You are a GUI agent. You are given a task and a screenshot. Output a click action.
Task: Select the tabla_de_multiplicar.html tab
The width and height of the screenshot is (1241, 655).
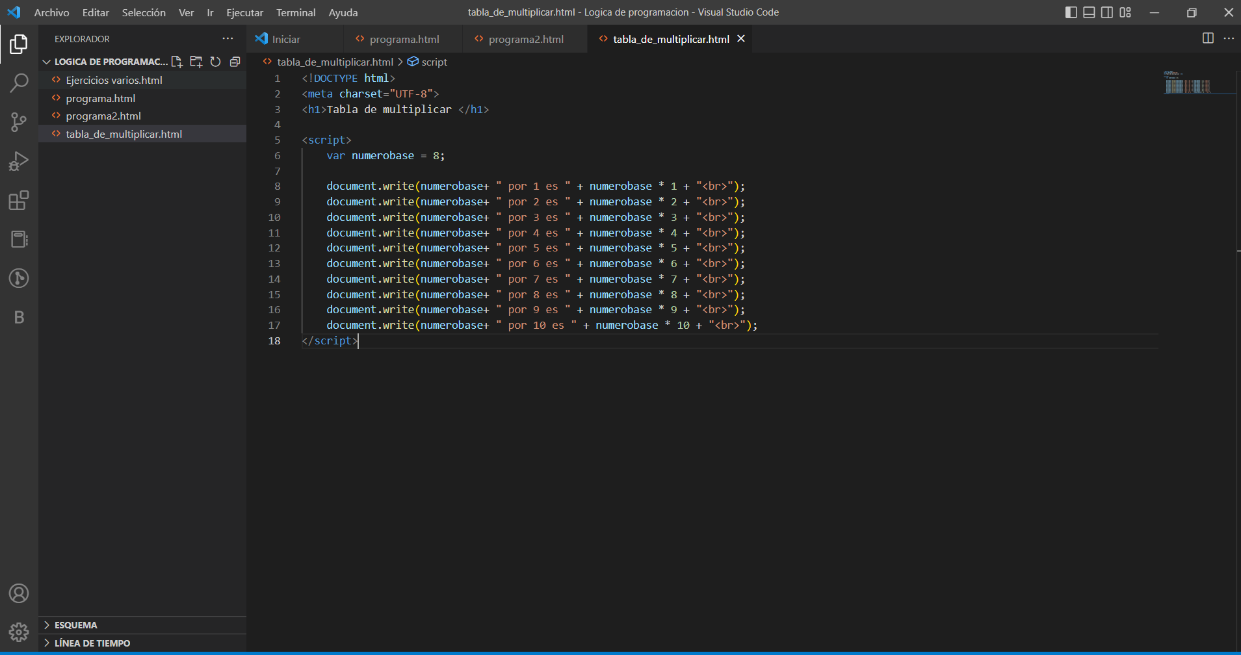tap(671, 39)
